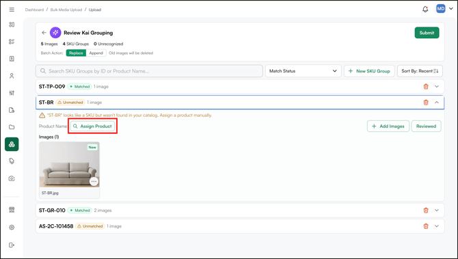Expand the ST-TP-009 group row
Screen dimensions: 458x259
tap(437, 86)
